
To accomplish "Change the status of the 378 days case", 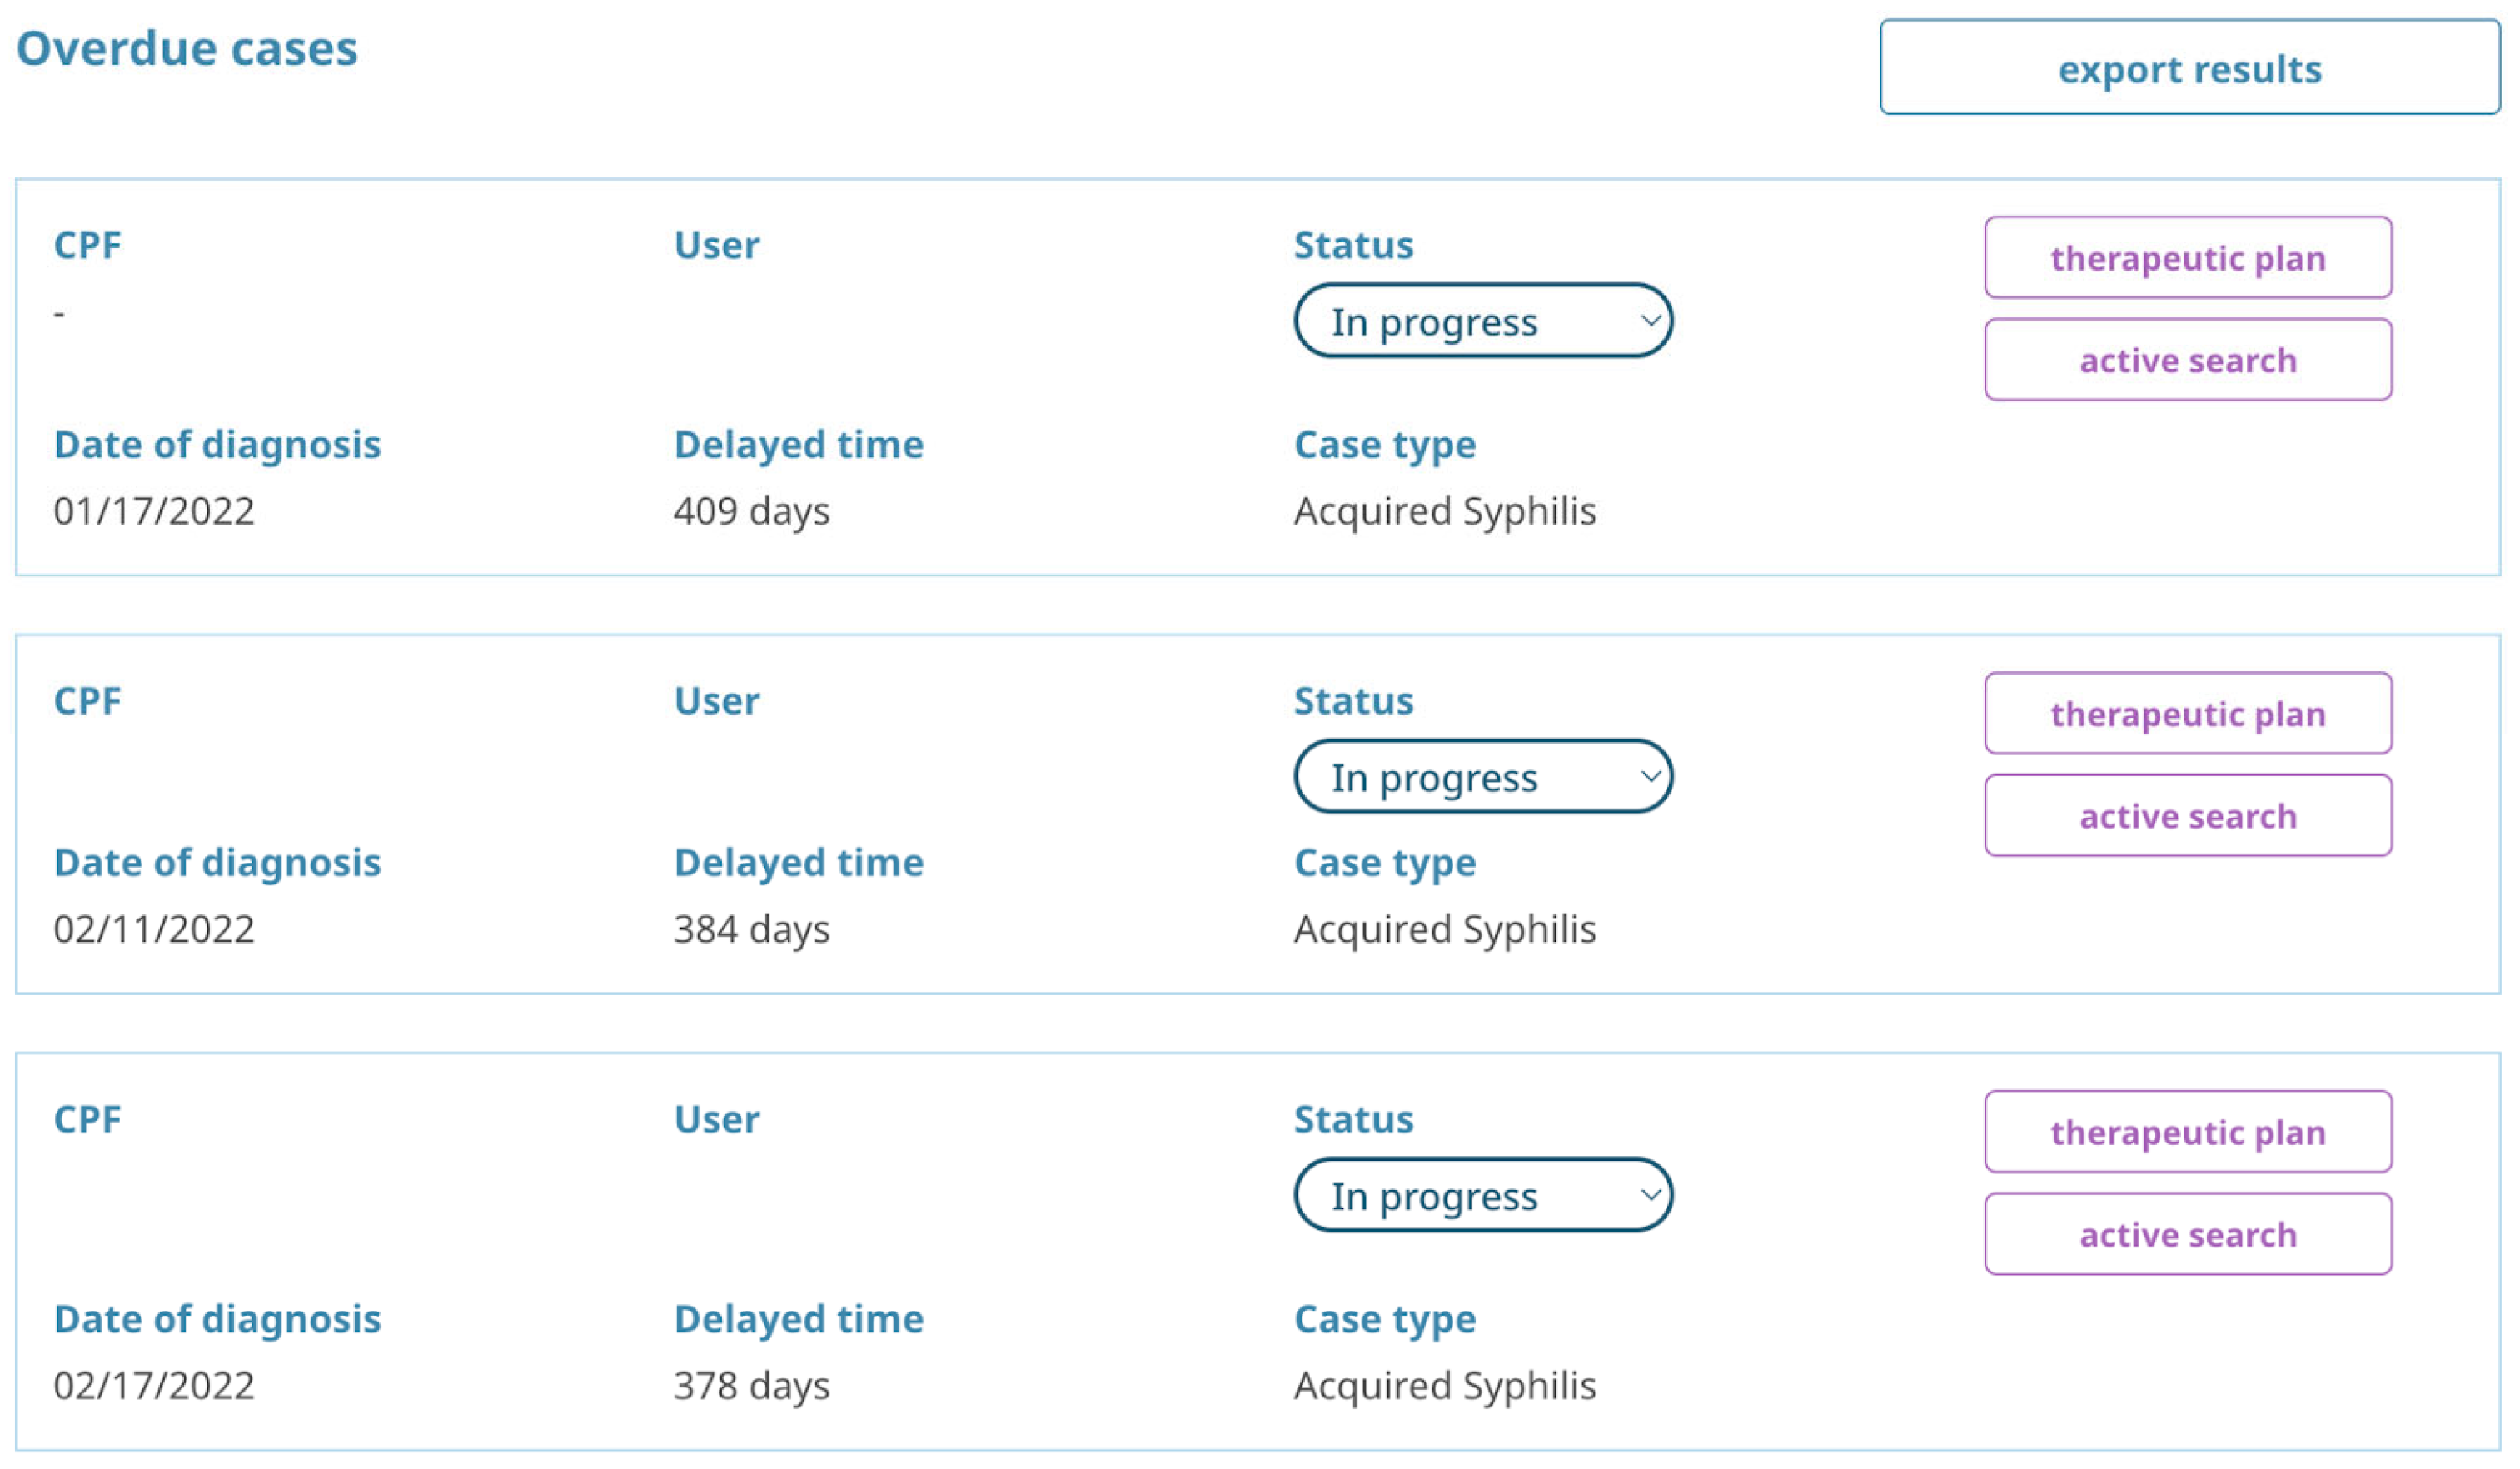I will (x=1482, y=1195).
